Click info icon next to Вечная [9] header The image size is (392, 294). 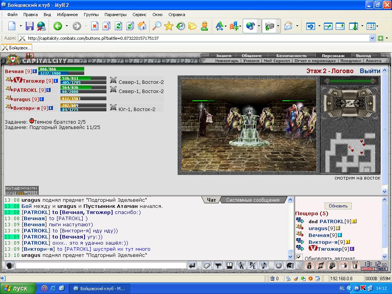point(35,71)
